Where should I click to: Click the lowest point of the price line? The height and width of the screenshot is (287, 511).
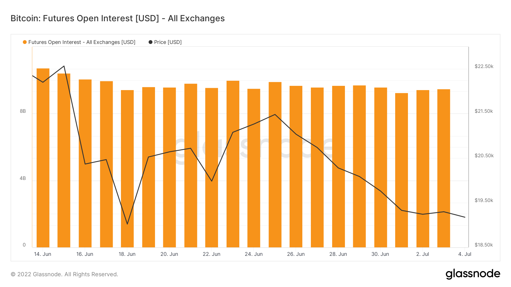127,224
